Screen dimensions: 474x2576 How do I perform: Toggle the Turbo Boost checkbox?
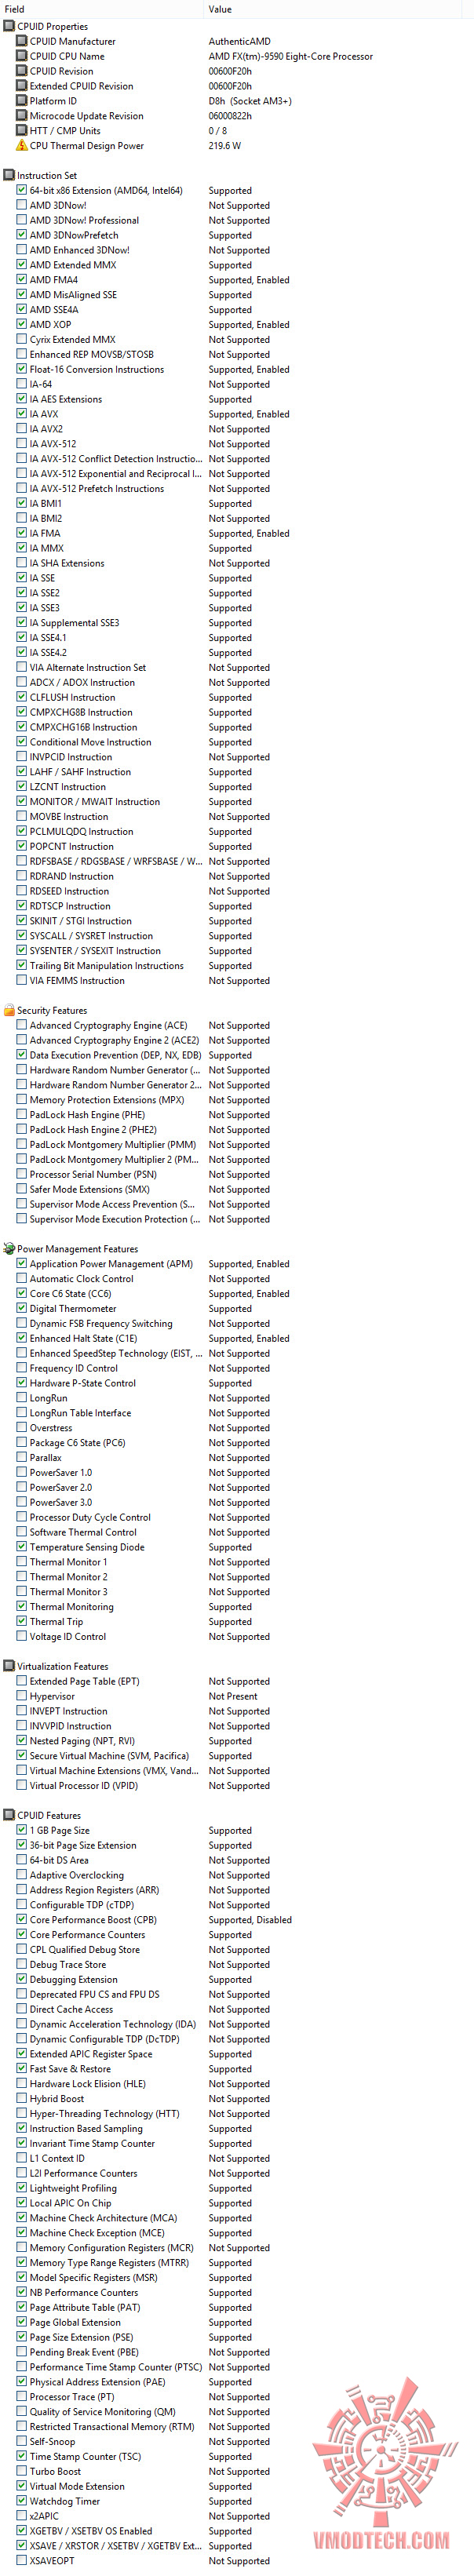[22, 2471]
